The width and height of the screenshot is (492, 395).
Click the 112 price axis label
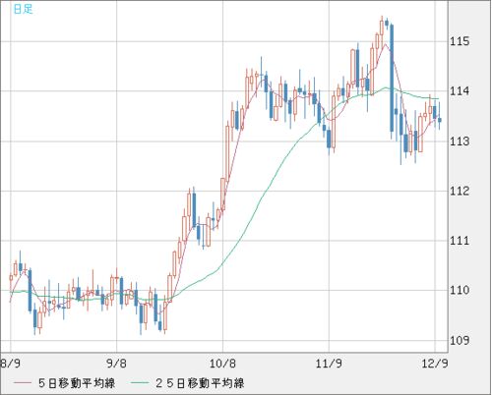460,191
